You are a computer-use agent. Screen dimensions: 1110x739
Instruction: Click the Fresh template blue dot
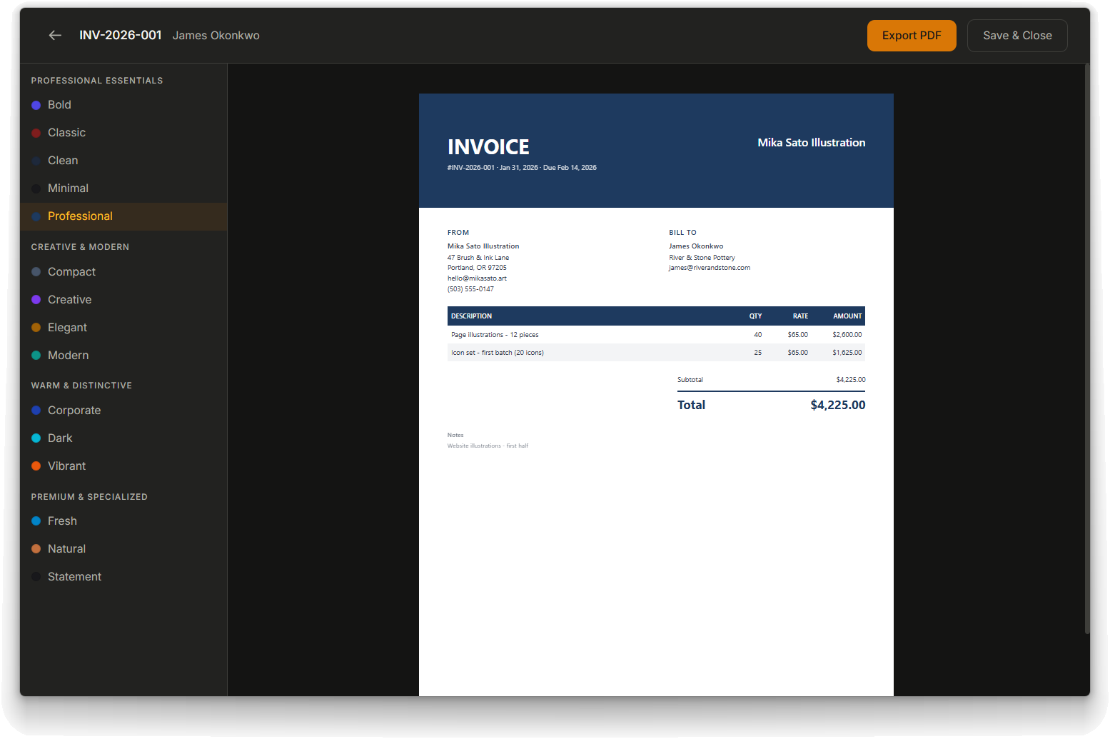[36, 521]
